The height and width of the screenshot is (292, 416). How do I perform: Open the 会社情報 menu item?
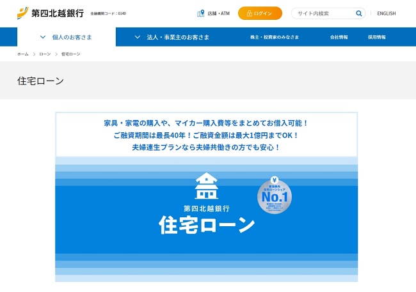pos(339,37)
